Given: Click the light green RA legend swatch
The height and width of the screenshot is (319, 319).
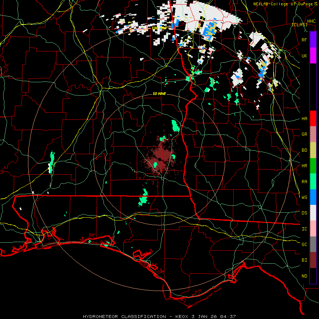Looking at the screenshot, I should pos(313,181).
